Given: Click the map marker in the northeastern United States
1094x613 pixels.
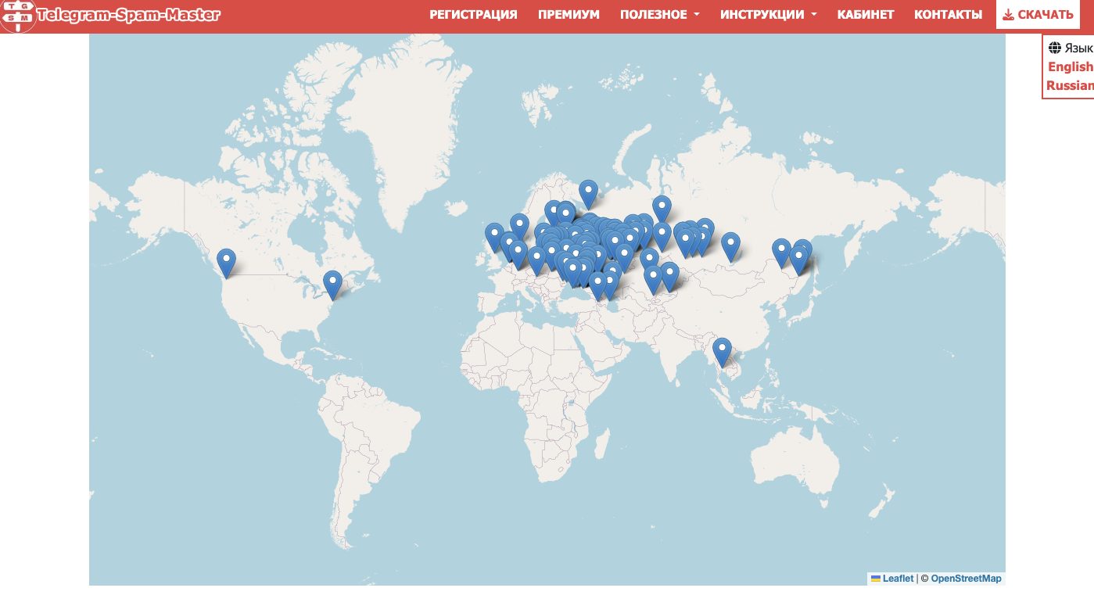Looking at the screenshot, I should click(x=332, y=284).
